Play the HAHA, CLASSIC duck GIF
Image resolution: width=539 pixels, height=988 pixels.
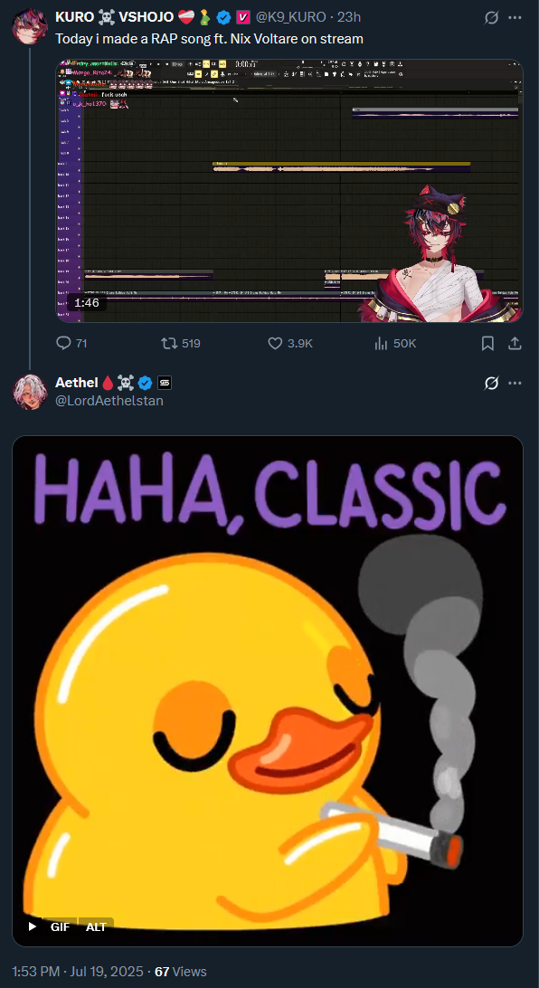[x=33, y=926]
